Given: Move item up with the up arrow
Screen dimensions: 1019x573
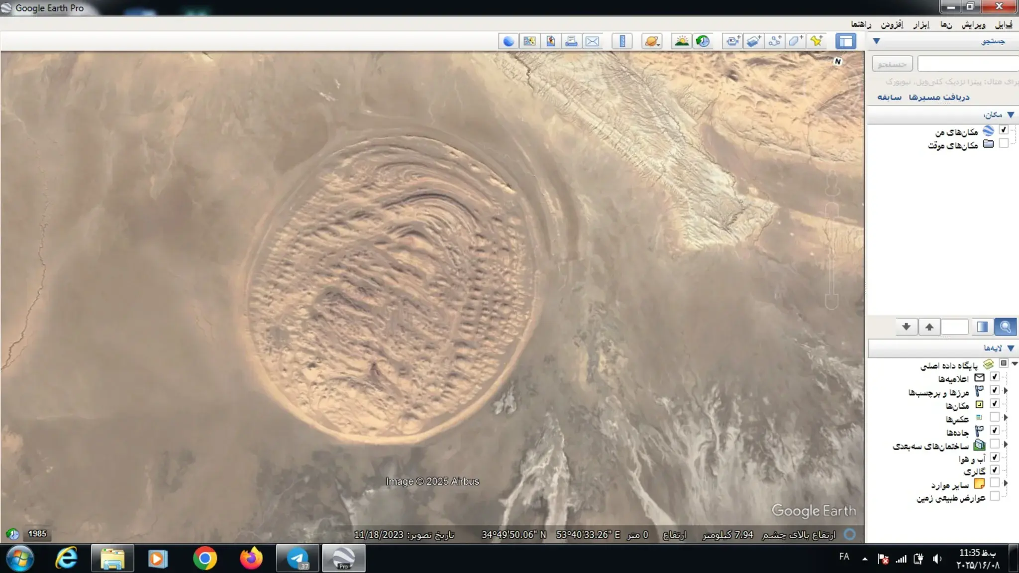Looking at the screenshot, I should (929, 327).
